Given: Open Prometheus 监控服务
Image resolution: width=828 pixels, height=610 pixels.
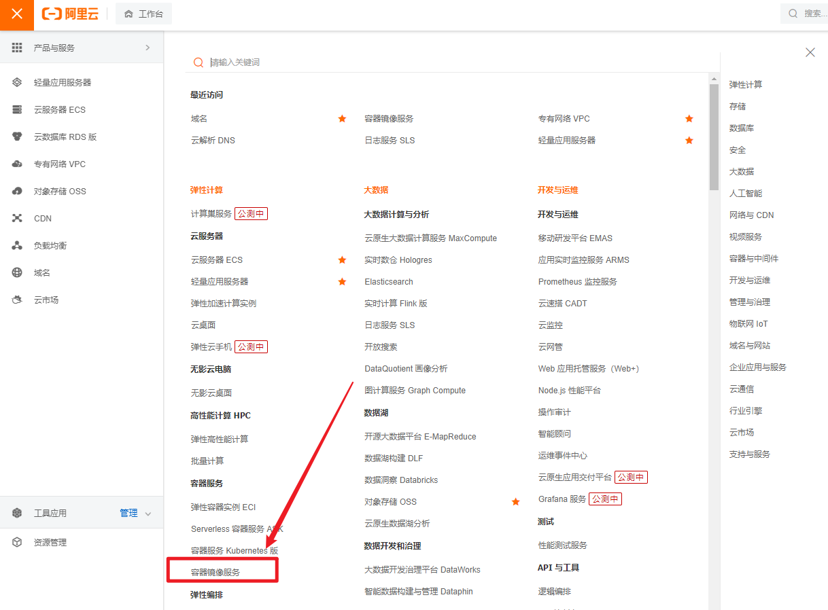Looking at the screenshot, I should (x=578, y=281).
